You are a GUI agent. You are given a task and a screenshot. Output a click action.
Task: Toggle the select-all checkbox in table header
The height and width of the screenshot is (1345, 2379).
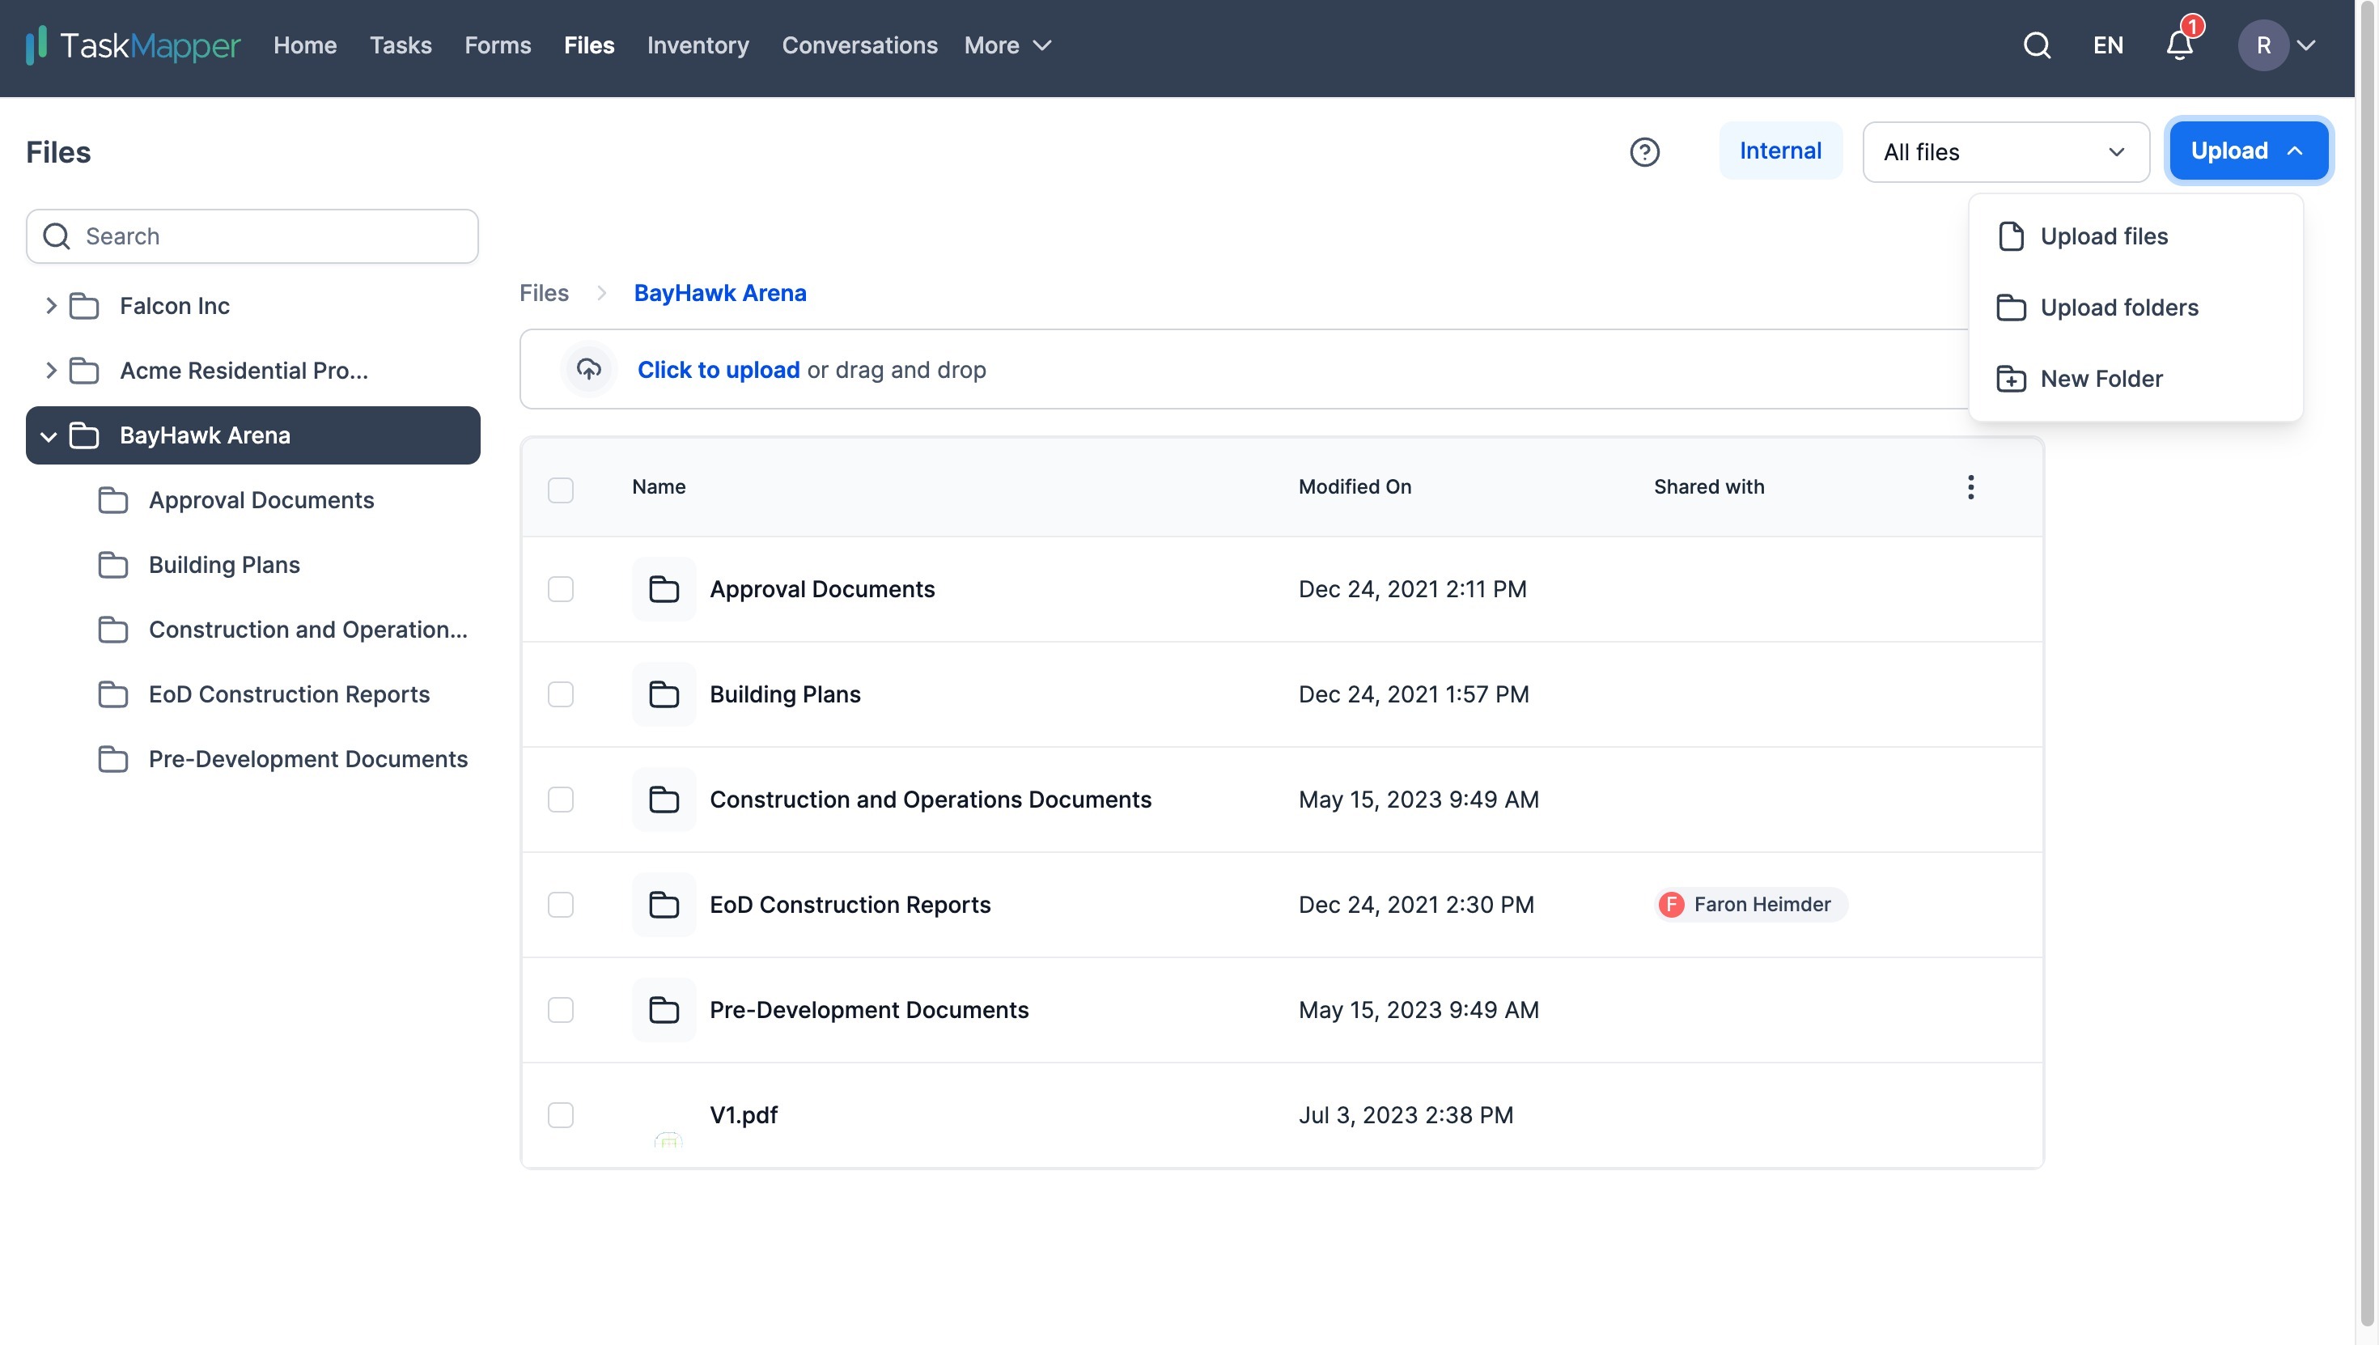tap(561, 490)
